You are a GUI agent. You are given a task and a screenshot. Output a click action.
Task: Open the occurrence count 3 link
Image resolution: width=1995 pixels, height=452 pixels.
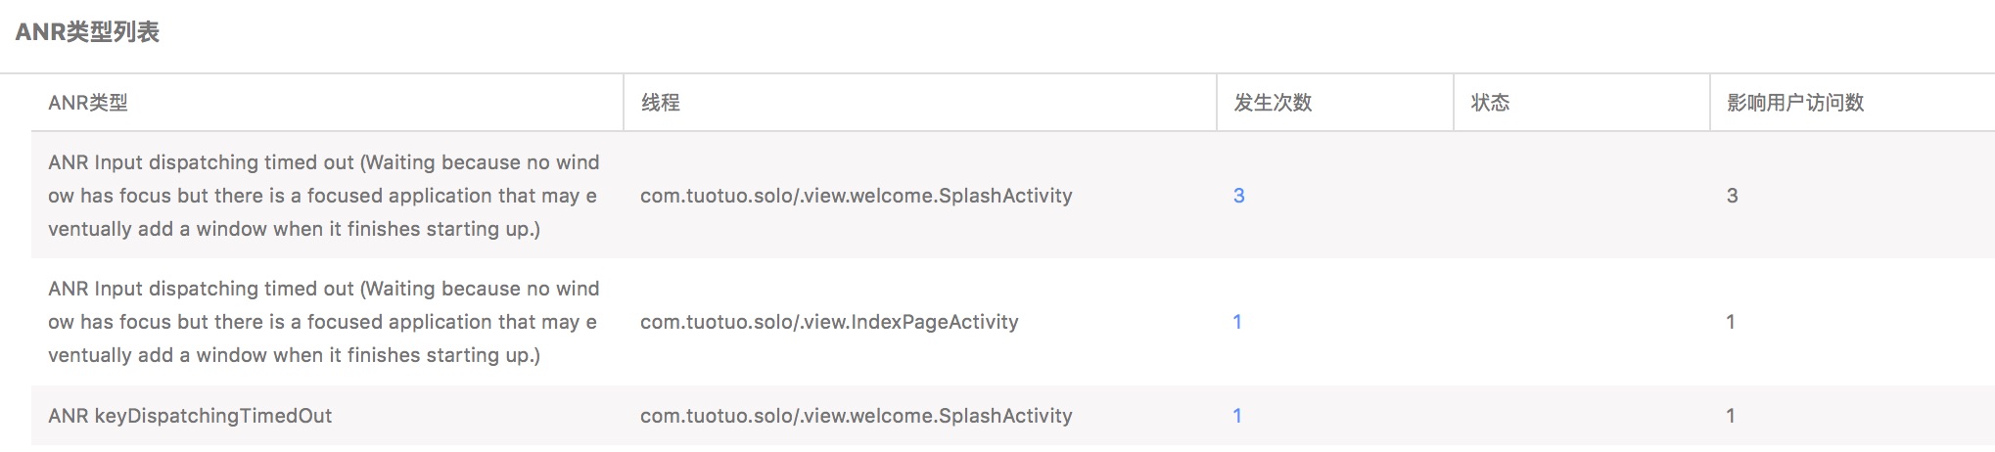click(1238, 196)
